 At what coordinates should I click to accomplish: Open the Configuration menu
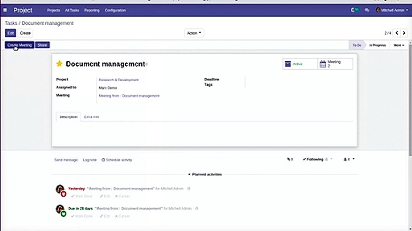(x=115, y=10)
